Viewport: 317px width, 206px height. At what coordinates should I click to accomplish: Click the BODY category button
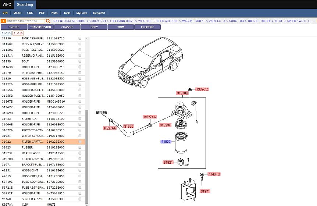pos(94,27)
